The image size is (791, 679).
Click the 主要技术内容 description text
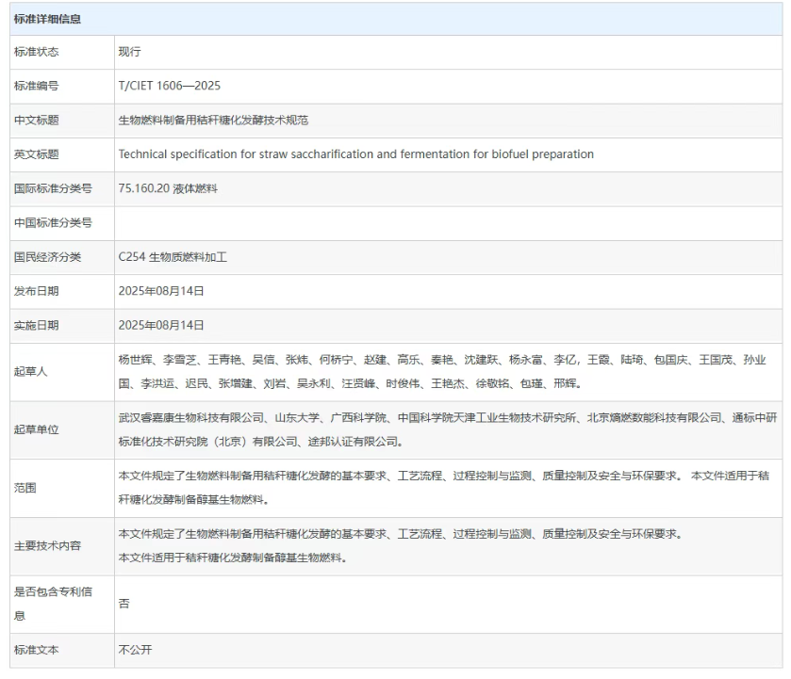(400, 546)
